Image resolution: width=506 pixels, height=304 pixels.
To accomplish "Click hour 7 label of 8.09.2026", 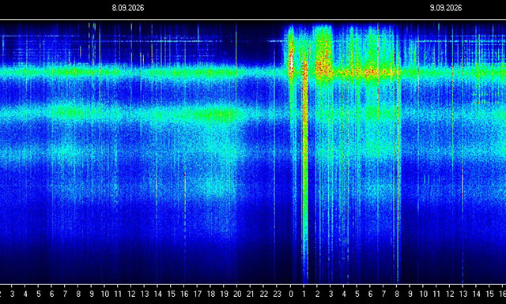I will (65, 294).
